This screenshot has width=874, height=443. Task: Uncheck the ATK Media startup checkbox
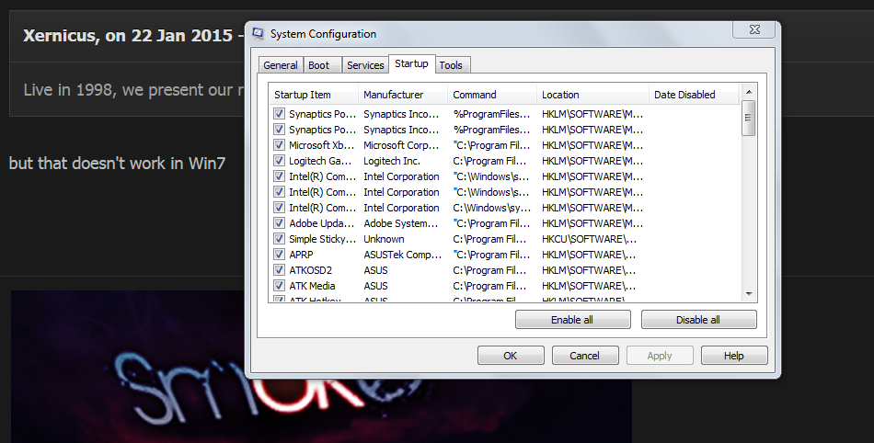click(280, 285)
